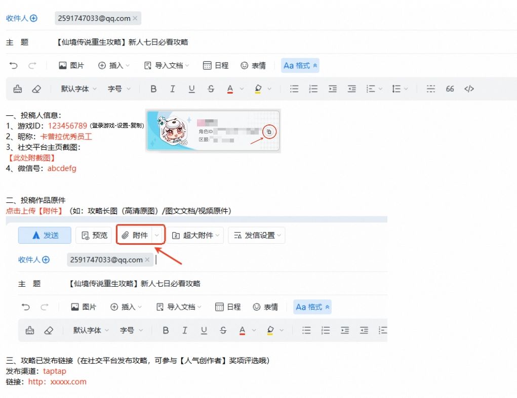This screenshot has height=398, width=517.
Task: Apply yellow highlight color in upper toolbar
Action: (258, 89)
